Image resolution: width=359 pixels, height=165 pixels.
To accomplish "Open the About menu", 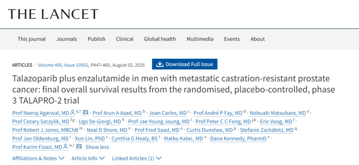I will 258,39.
